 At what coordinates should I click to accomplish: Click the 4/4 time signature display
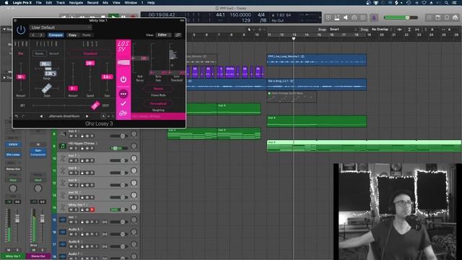[261, 14]
